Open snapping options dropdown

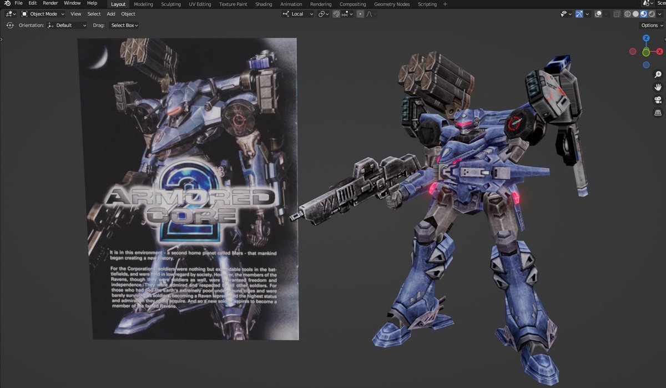[347, 14]
